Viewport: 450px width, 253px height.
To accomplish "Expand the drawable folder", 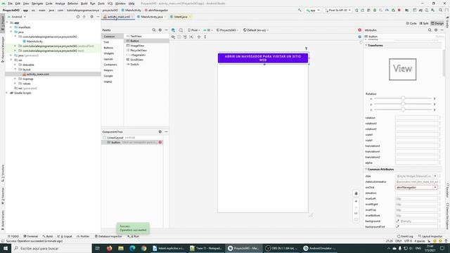I will tap(15, 65).
